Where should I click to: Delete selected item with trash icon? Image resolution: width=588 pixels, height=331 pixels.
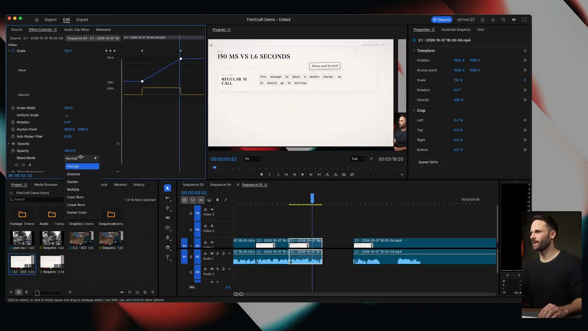(x=153, y=292)
